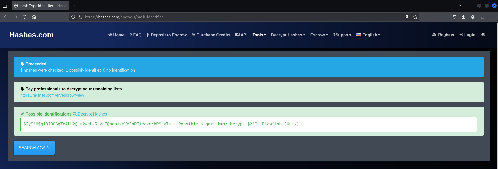The height and width of the screenshot is (169, 498).
Task: Expand the Tools dropdown menu
Action: coord(259,35)
